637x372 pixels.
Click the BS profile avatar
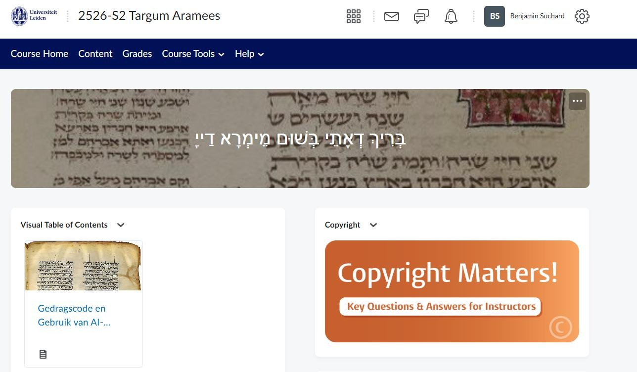(495, 16)
